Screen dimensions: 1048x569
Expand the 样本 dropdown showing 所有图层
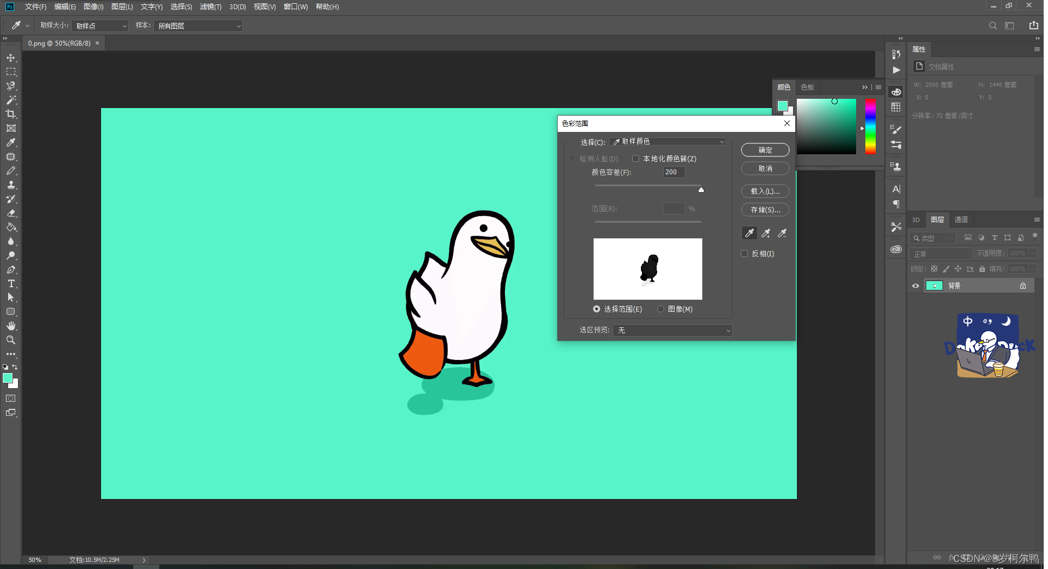click(198, 26)
